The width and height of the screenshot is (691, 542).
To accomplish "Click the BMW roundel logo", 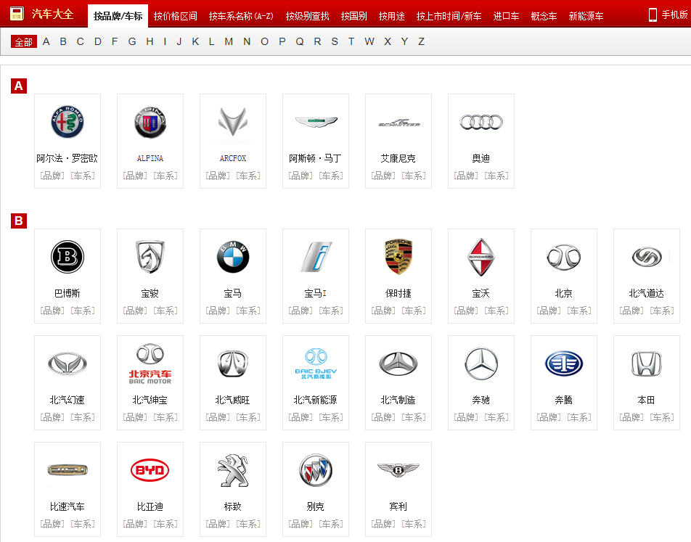I will 233,257.
